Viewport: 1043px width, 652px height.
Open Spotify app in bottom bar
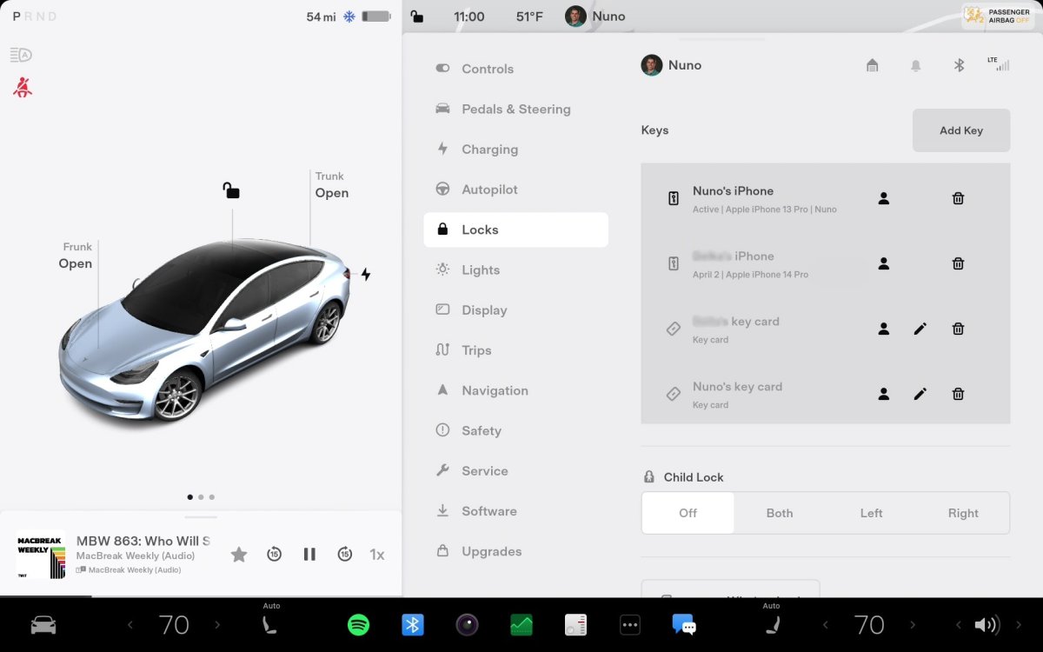[358, 624]
